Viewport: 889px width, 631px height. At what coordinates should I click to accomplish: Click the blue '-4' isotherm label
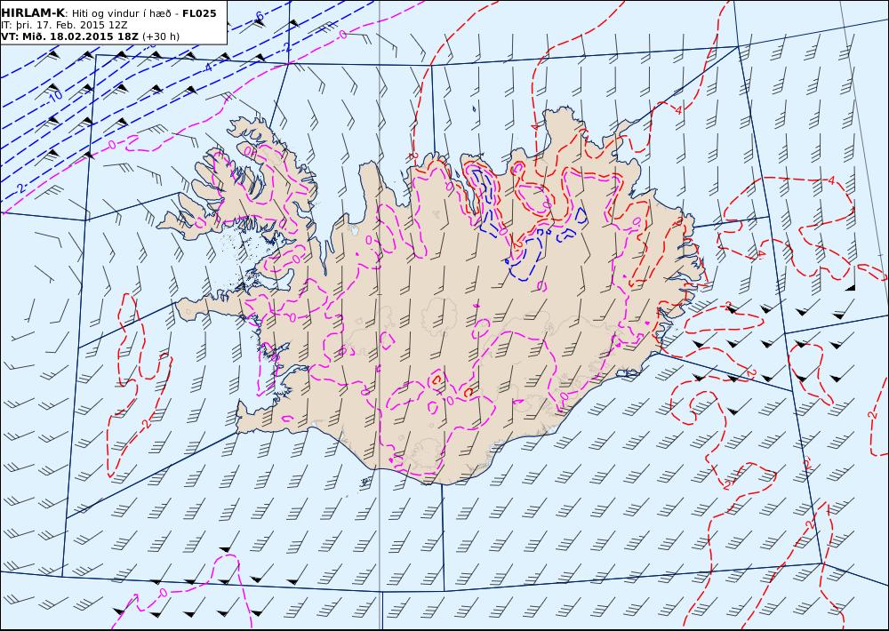click(207, 68)
